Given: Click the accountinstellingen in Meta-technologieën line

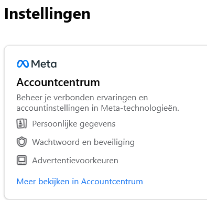Looking at the screenshot, I should pos(98,108).
